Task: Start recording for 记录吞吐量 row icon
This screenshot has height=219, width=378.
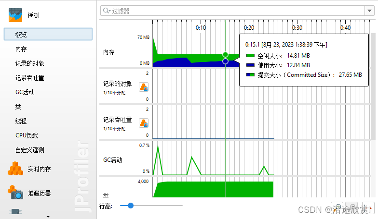Action: pyautogui.click(x=144, y=123)
